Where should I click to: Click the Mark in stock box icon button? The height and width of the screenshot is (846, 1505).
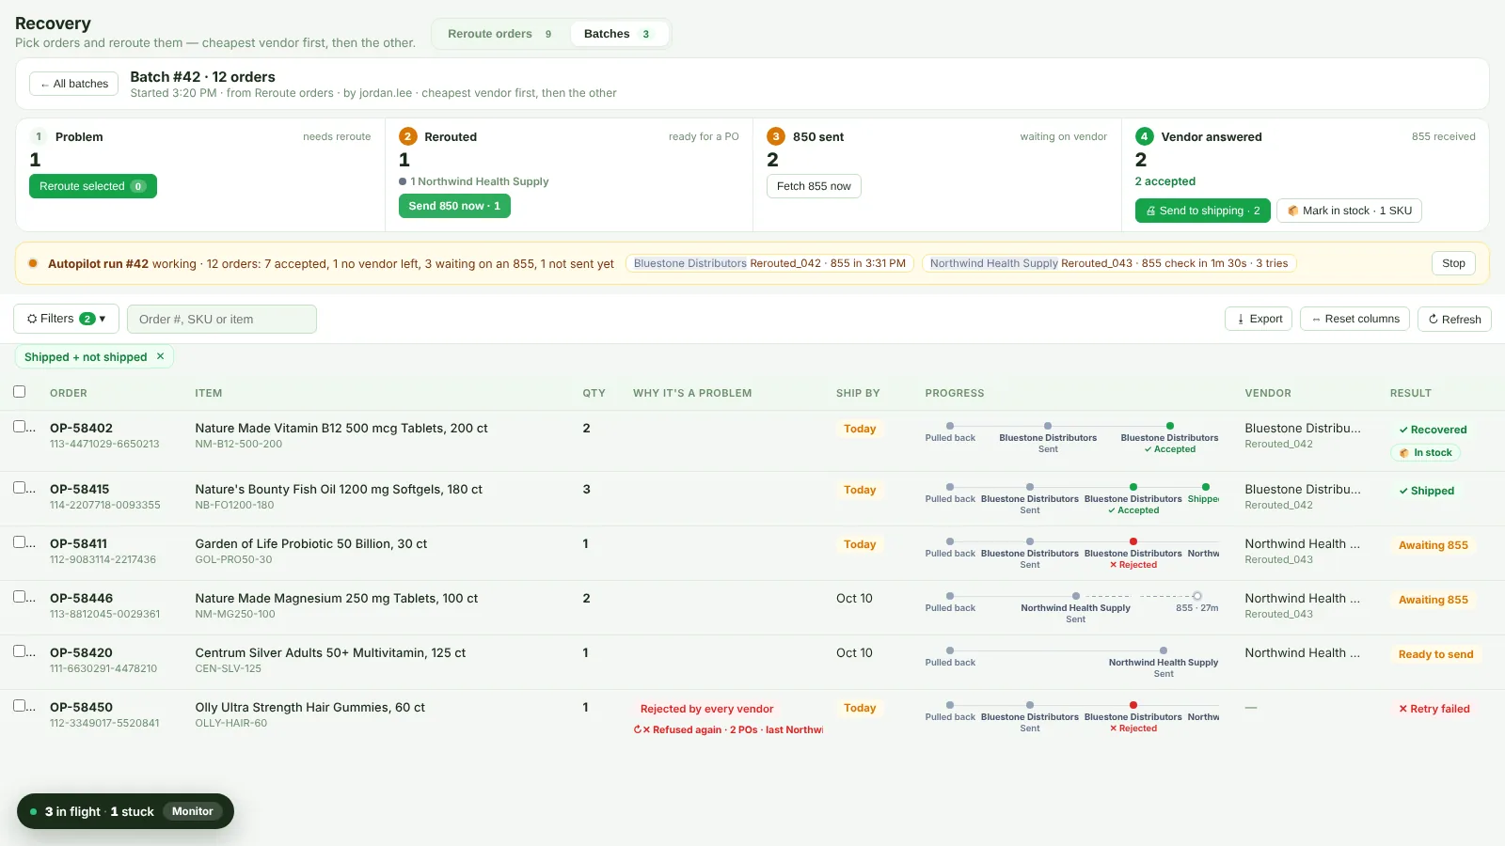(x=1348, y=211)
